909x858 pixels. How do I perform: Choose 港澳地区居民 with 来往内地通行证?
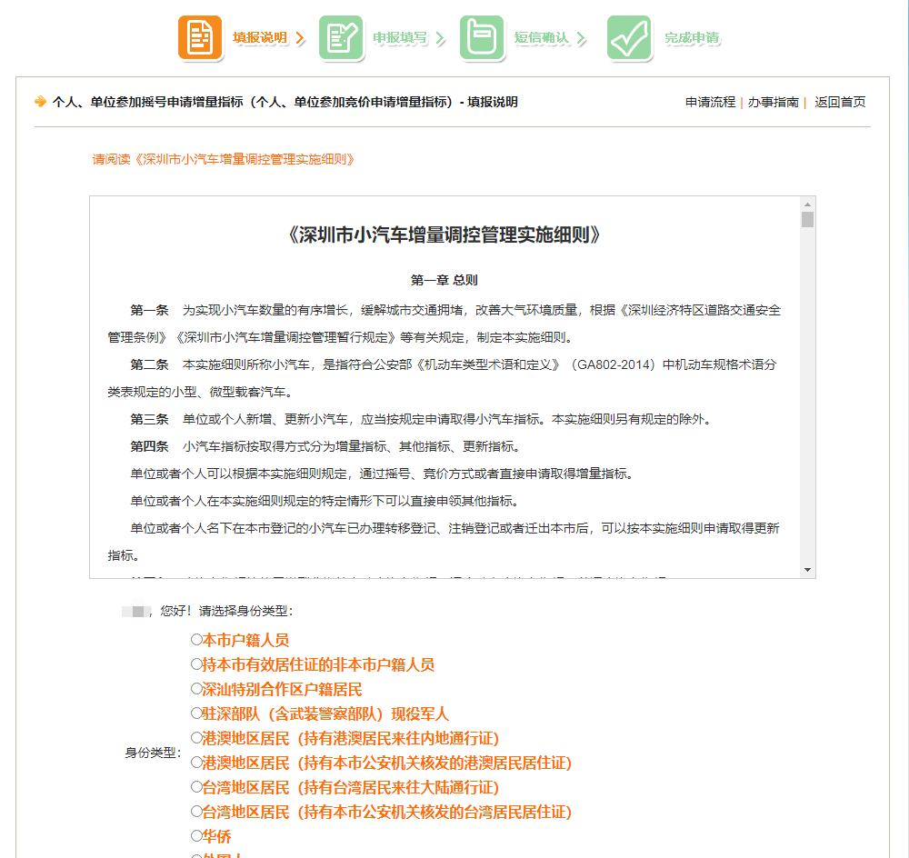196,738
